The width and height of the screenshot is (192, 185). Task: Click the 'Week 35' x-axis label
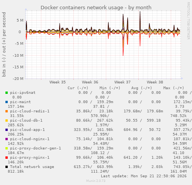coord(58,82)
